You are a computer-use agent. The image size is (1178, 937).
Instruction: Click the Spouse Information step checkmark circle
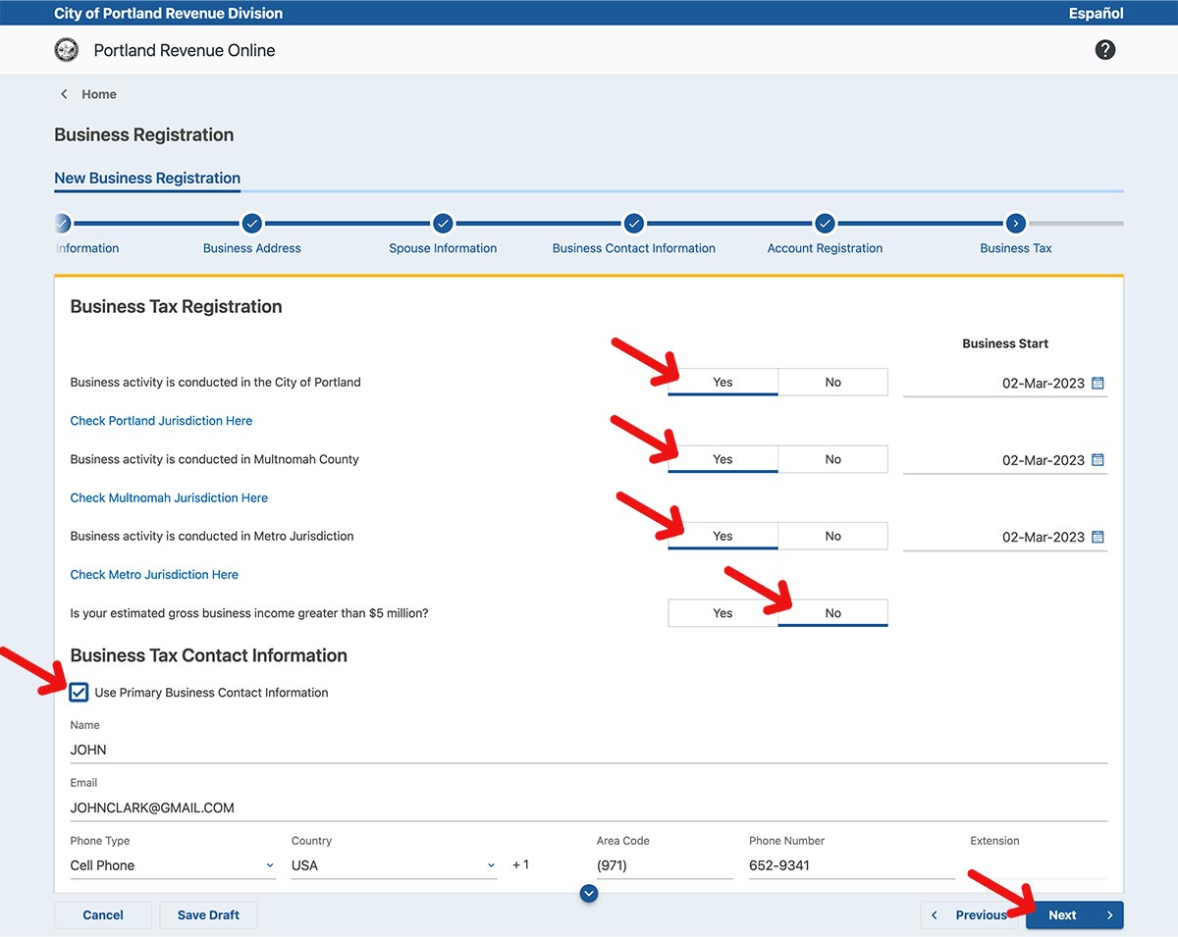point(443,224)
